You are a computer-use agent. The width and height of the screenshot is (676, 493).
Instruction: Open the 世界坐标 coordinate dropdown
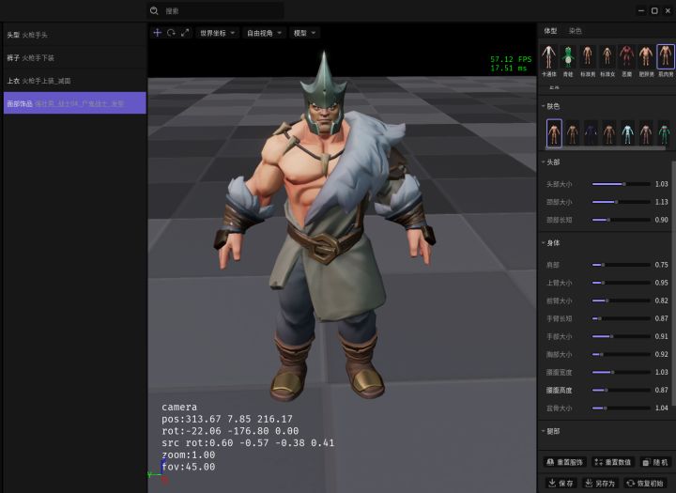coord(217,33)
